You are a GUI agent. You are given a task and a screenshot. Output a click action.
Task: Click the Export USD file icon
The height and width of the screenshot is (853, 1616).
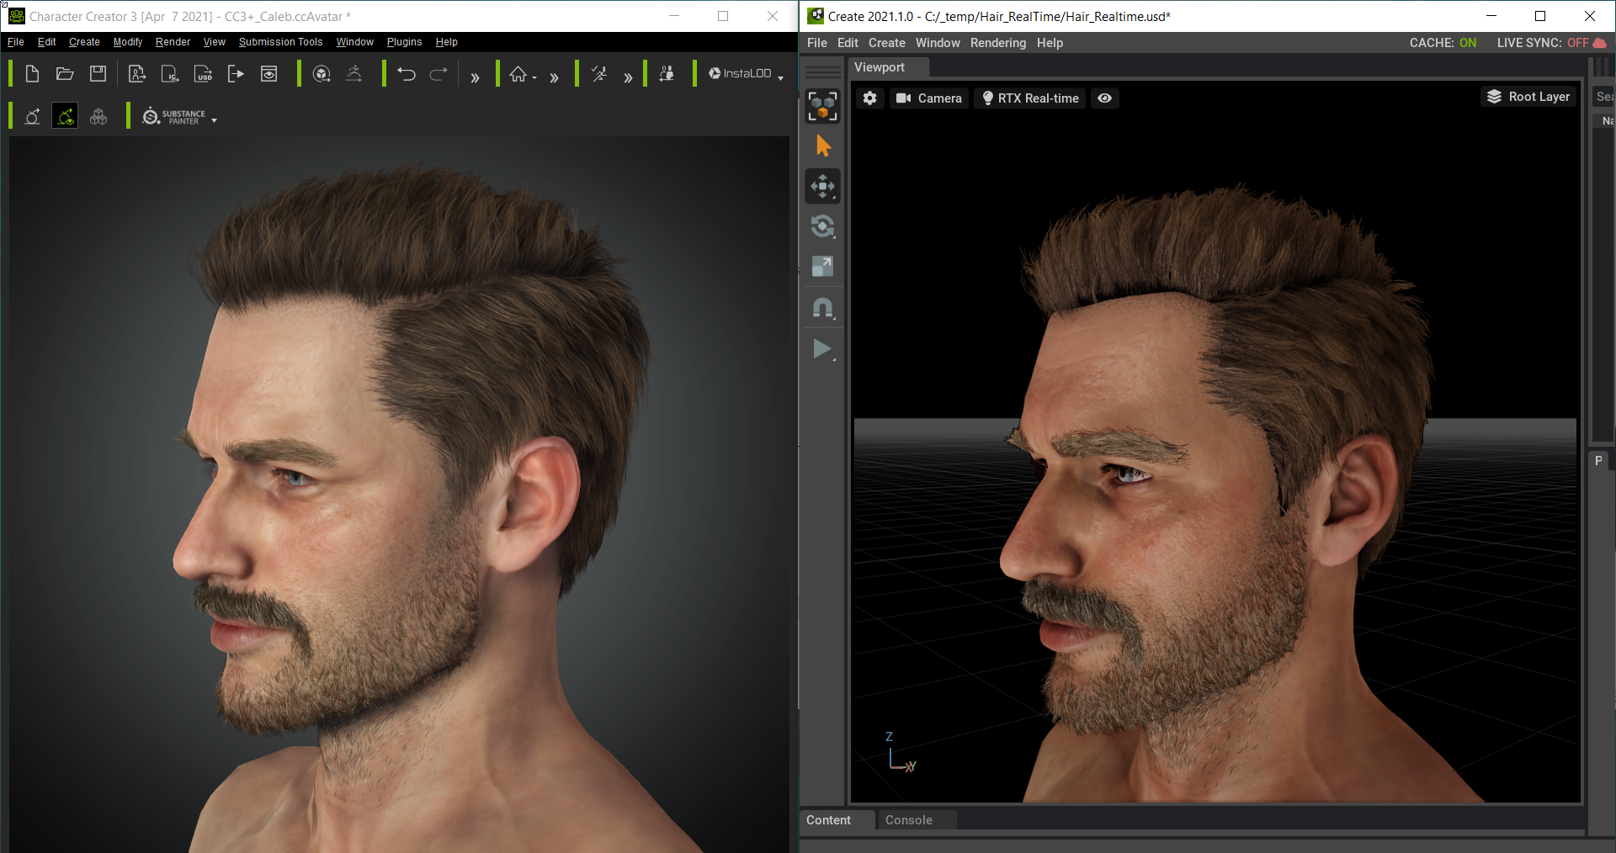(203, 74)
